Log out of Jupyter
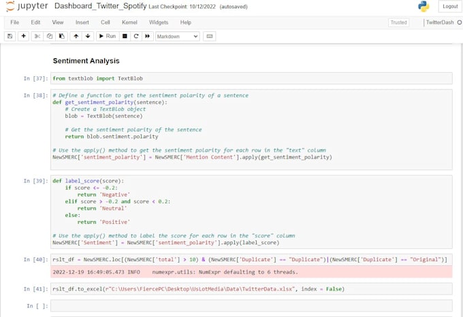Image resolution: width=463 pixels, height=317 pixels. 450,7
